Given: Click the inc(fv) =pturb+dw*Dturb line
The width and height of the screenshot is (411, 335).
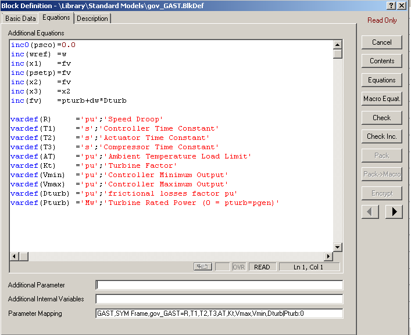Looking at the screenshot, I should click(69, 101).
